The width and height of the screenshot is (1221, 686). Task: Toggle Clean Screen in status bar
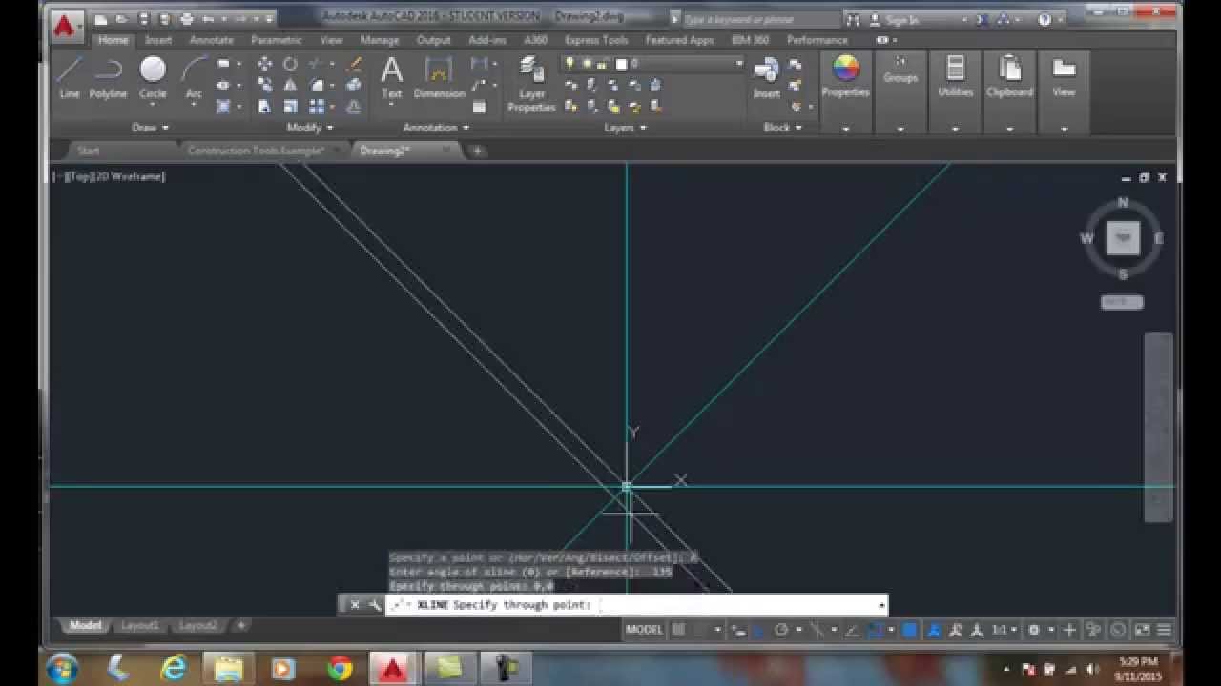[1142, 630]
